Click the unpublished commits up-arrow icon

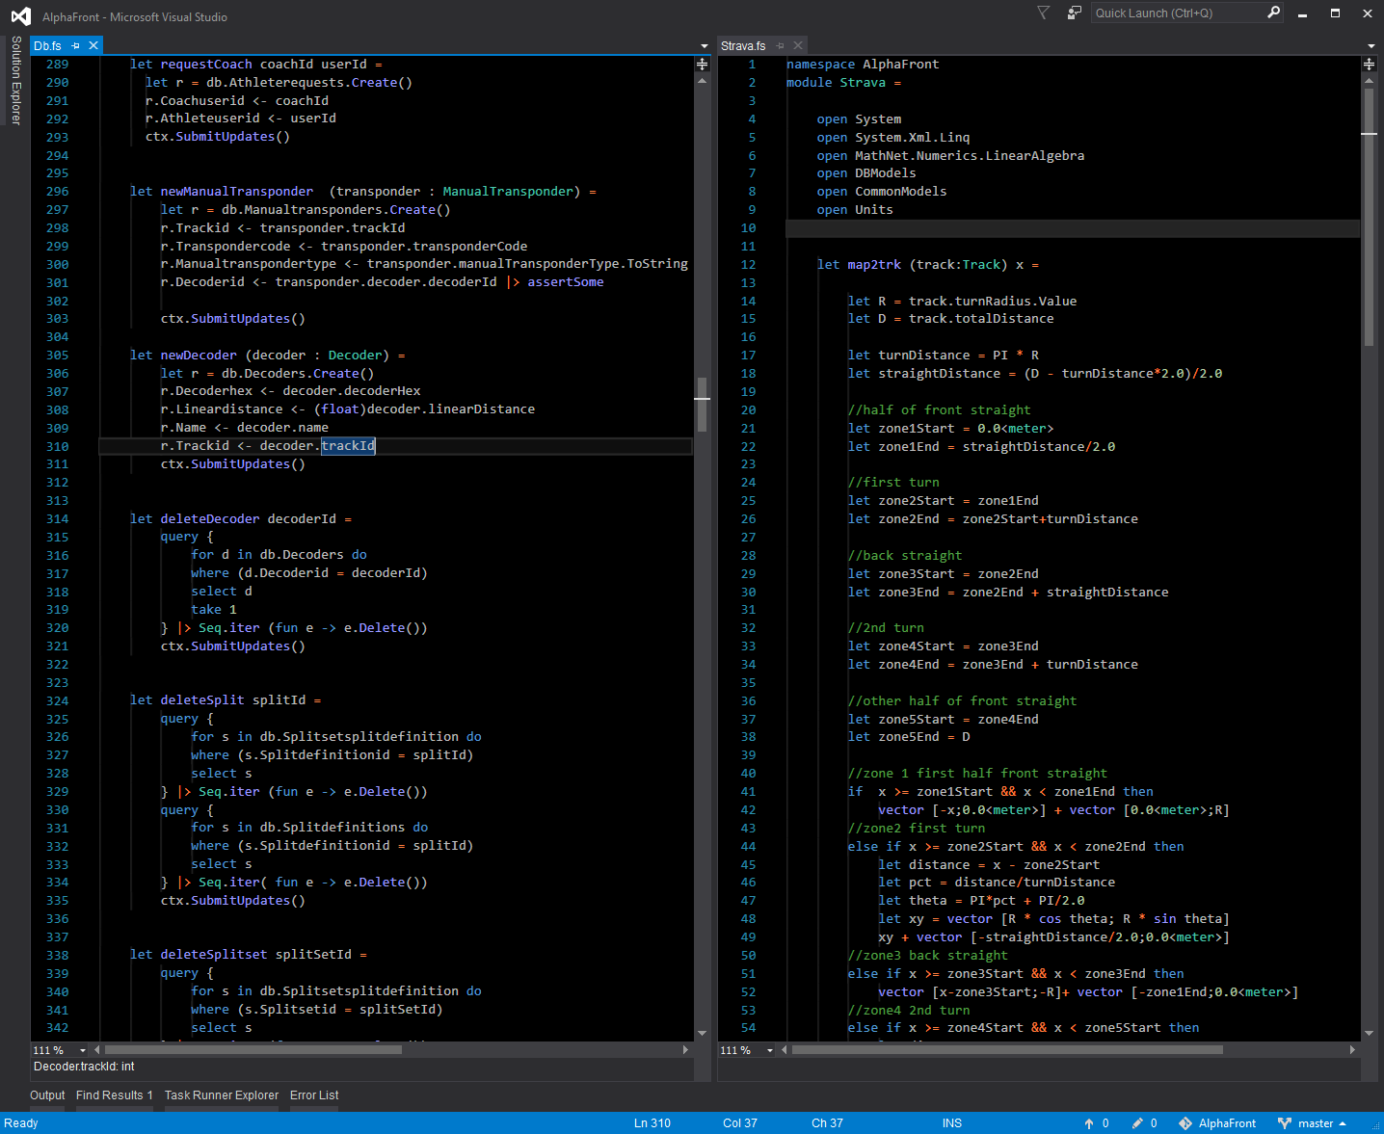pos(1089,1123)
